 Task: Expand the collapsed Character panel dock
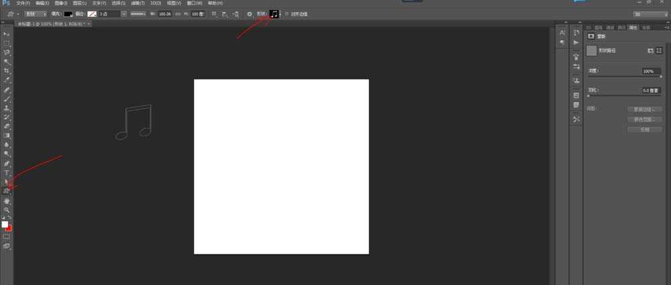pyautogui.click(x=566, y=22)
